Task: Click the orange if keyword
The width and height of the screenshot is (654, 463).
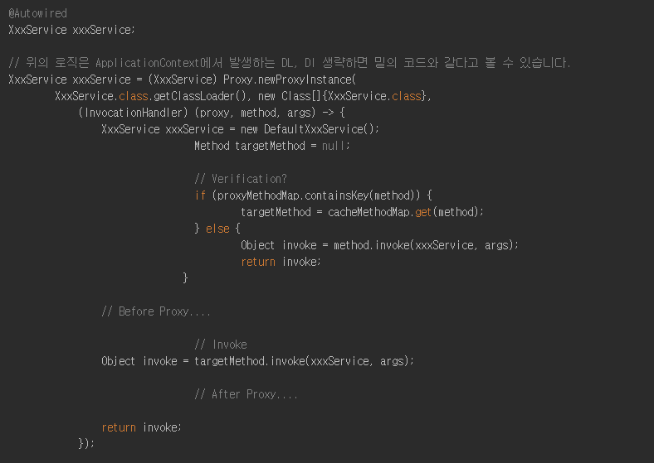Action: 200,195
